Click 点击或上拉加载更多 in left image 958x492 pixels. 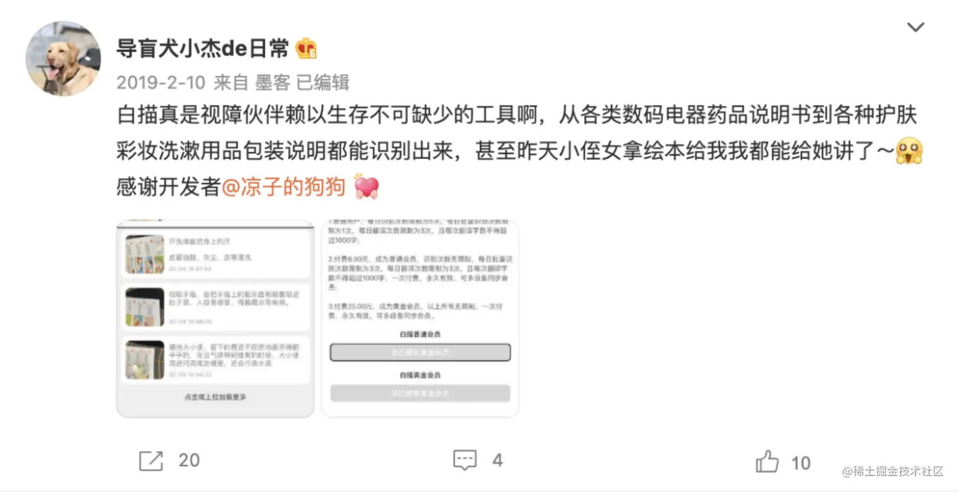(215, 397)
